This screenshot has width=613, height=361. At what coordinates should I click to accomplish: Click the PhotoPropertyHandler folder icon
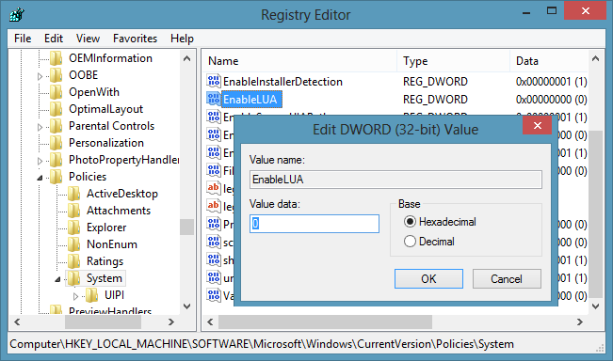point(56,160)
